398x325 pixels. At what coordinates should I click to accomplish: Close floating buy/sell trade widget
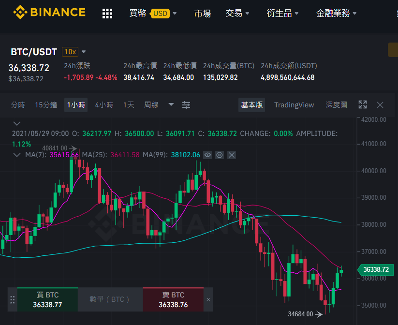[208, 300]
